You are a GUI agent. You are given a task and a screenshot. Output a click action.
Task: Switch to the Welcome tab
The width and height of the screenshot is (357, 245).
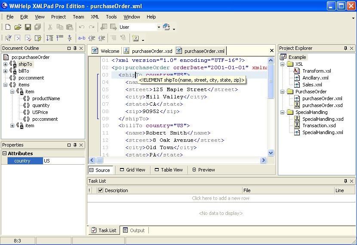[106, 51]
